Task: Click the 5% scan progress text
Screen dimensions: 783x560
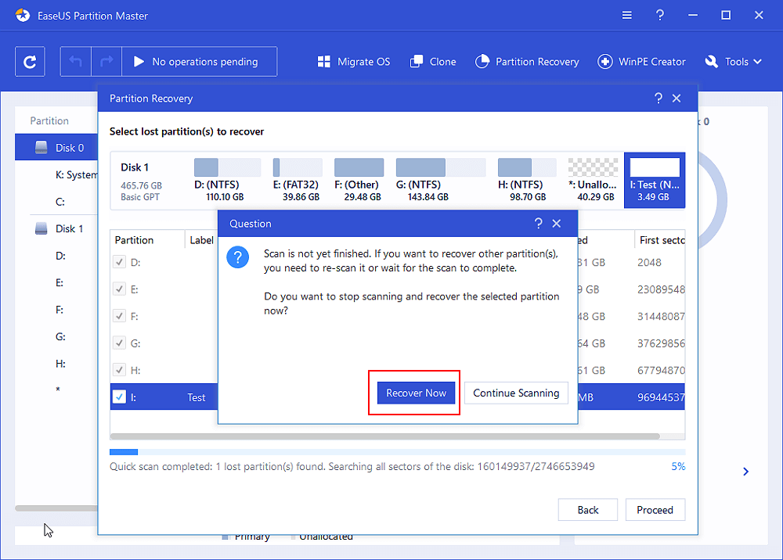Action: click(678, 466)
